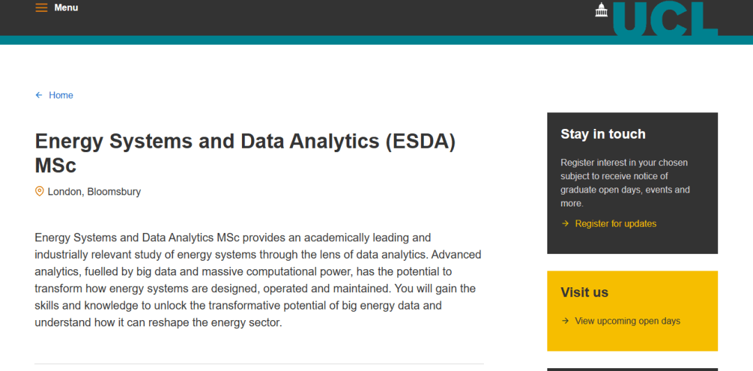Open the Register for updates link
Screen dimensions: 753x371
616,224
